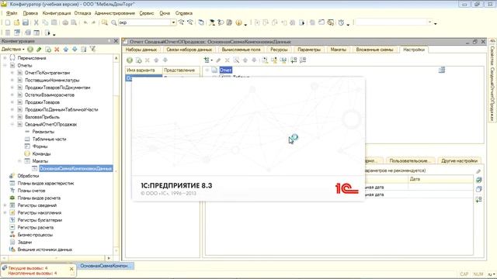Open the Отладка menu

click(x=82, y=13)
